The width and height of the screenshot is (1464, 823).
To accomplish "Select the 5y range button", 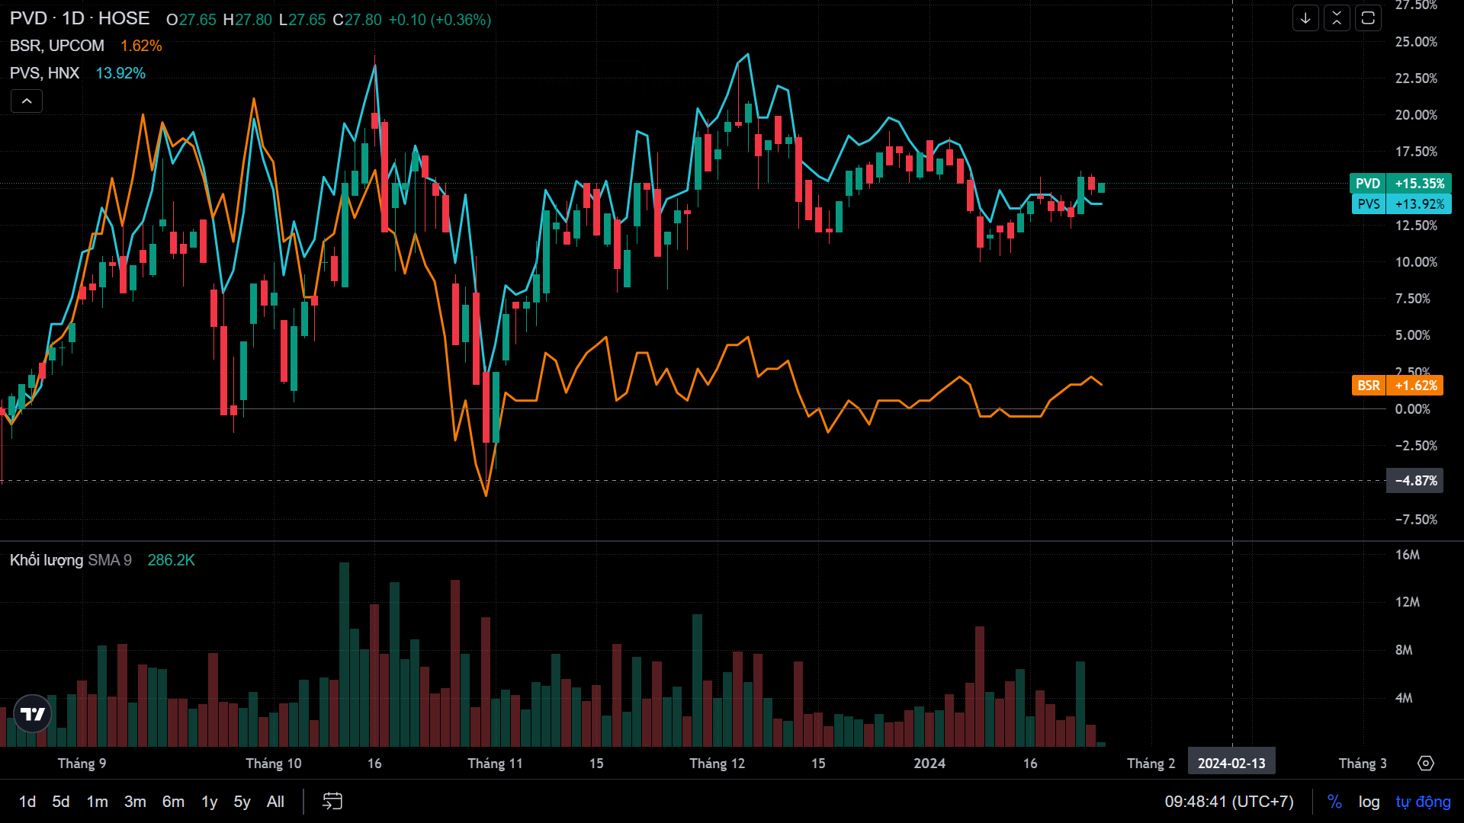I will pos(242,802).
